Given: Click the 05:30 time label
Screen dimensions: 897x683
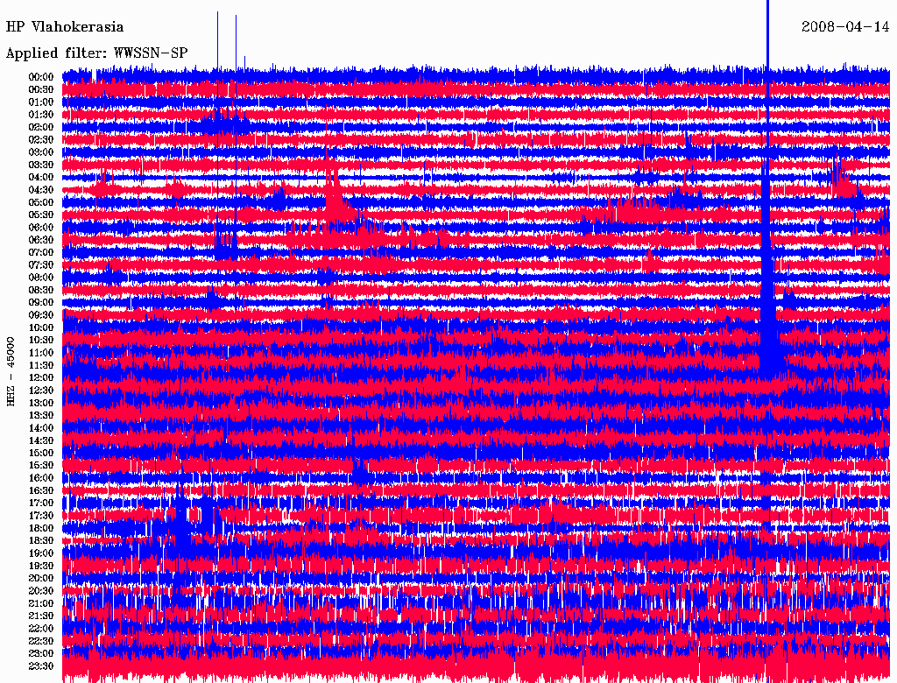Looking at the screenshot, I should point(41,215).
